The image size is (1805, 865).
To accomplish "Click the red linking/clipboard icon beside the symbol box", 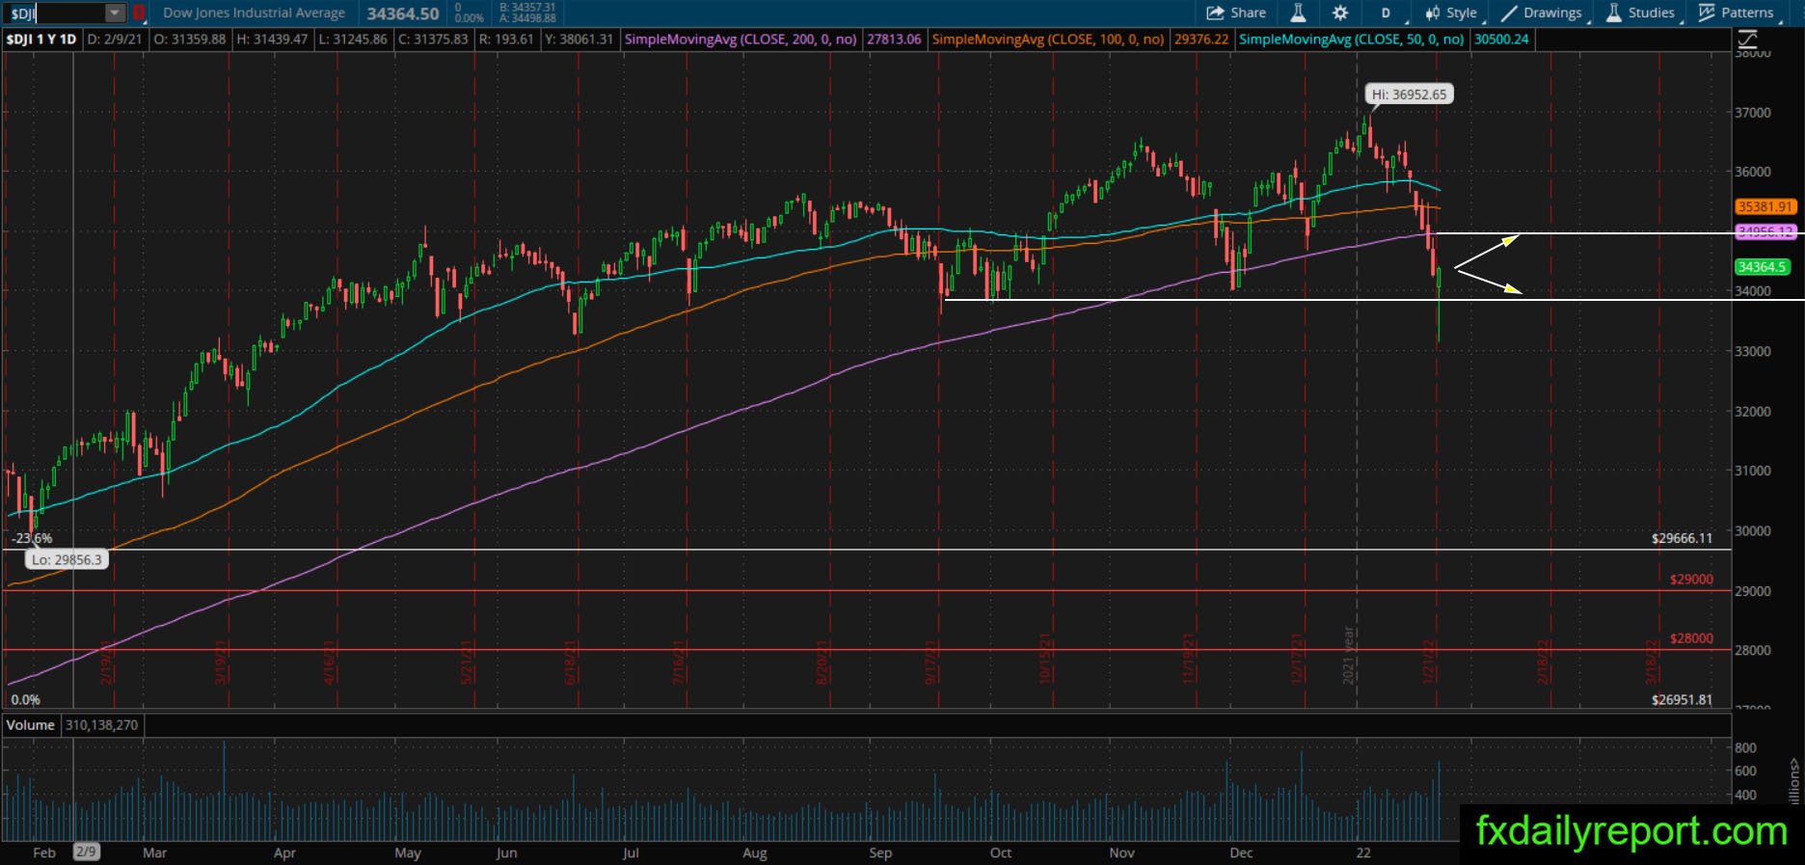I will click(139, 13).
